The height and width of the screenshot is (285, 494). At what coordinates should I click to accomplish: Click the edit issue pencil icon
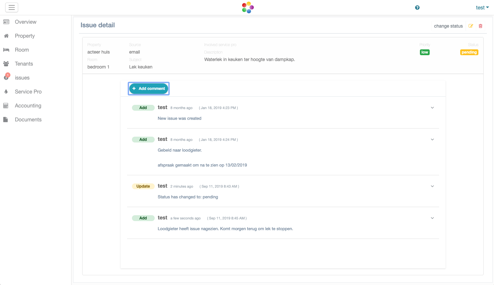point(471,26)
